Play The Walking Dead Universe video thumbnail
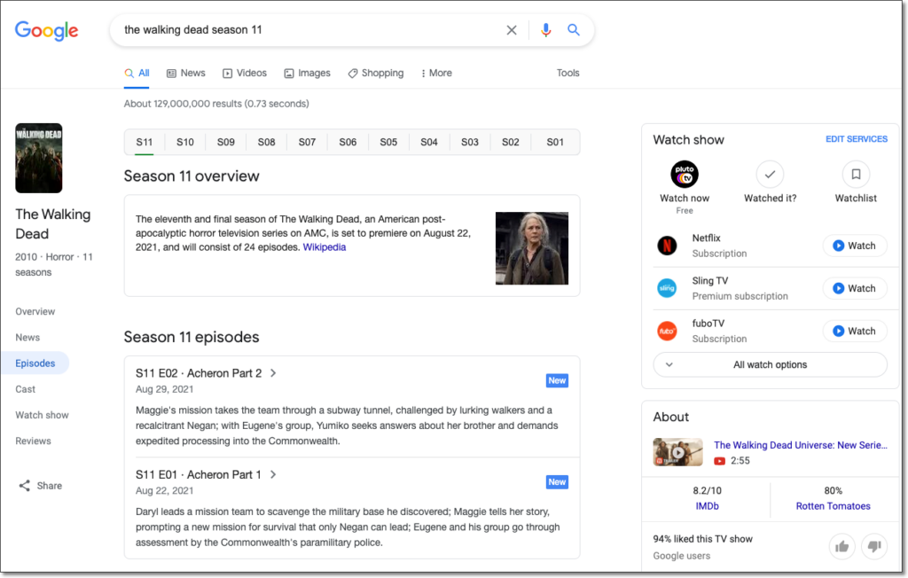The height and width of the screenshot is (578, 908). click(x=677, y=452)
